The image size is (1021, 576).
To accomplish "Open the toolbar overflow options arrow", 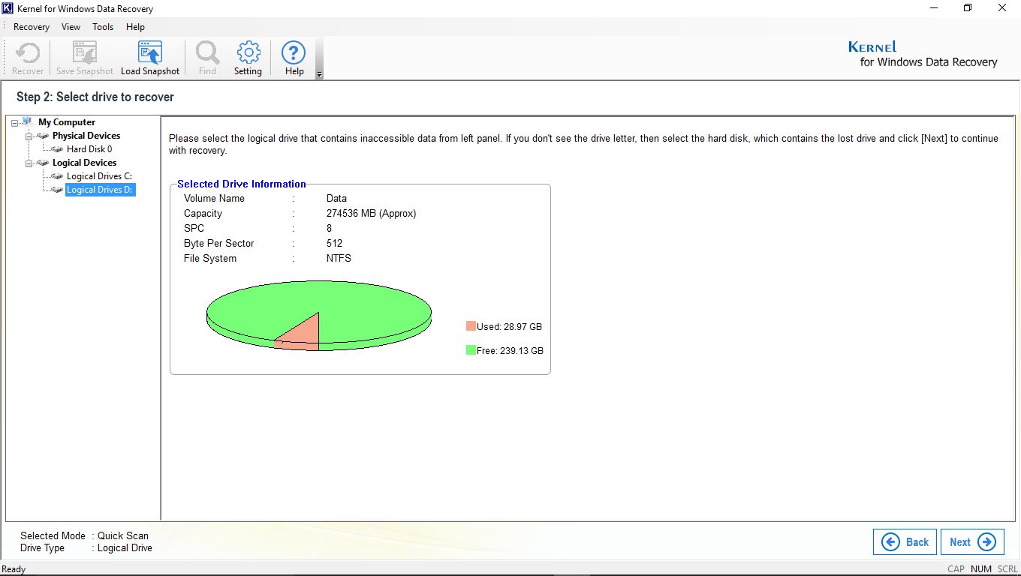I will 319,75.
